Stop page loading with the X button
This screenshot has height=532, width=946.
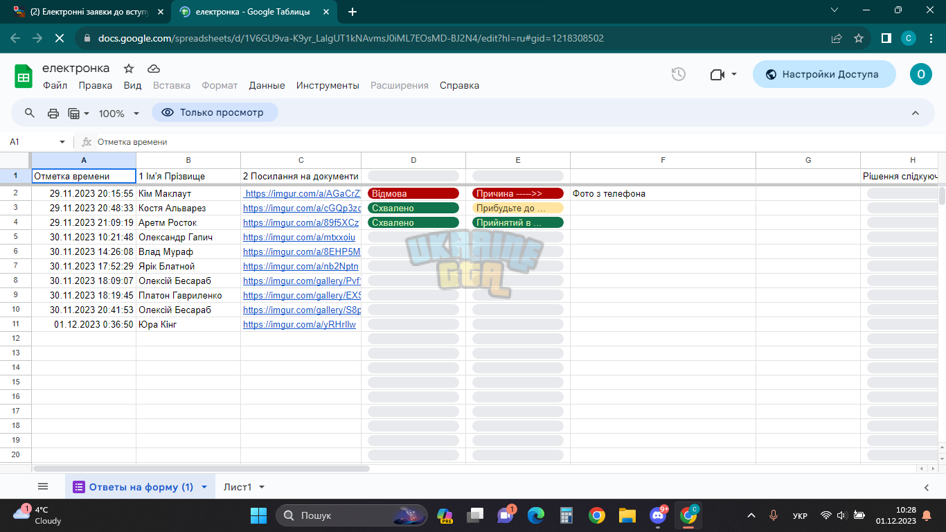60,38
